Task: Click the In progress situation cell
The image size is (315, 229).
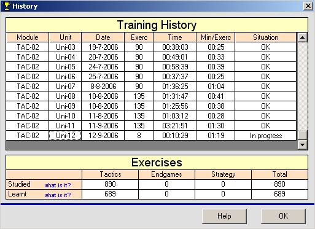Action: pyautogui.click(x=266, y=136)
